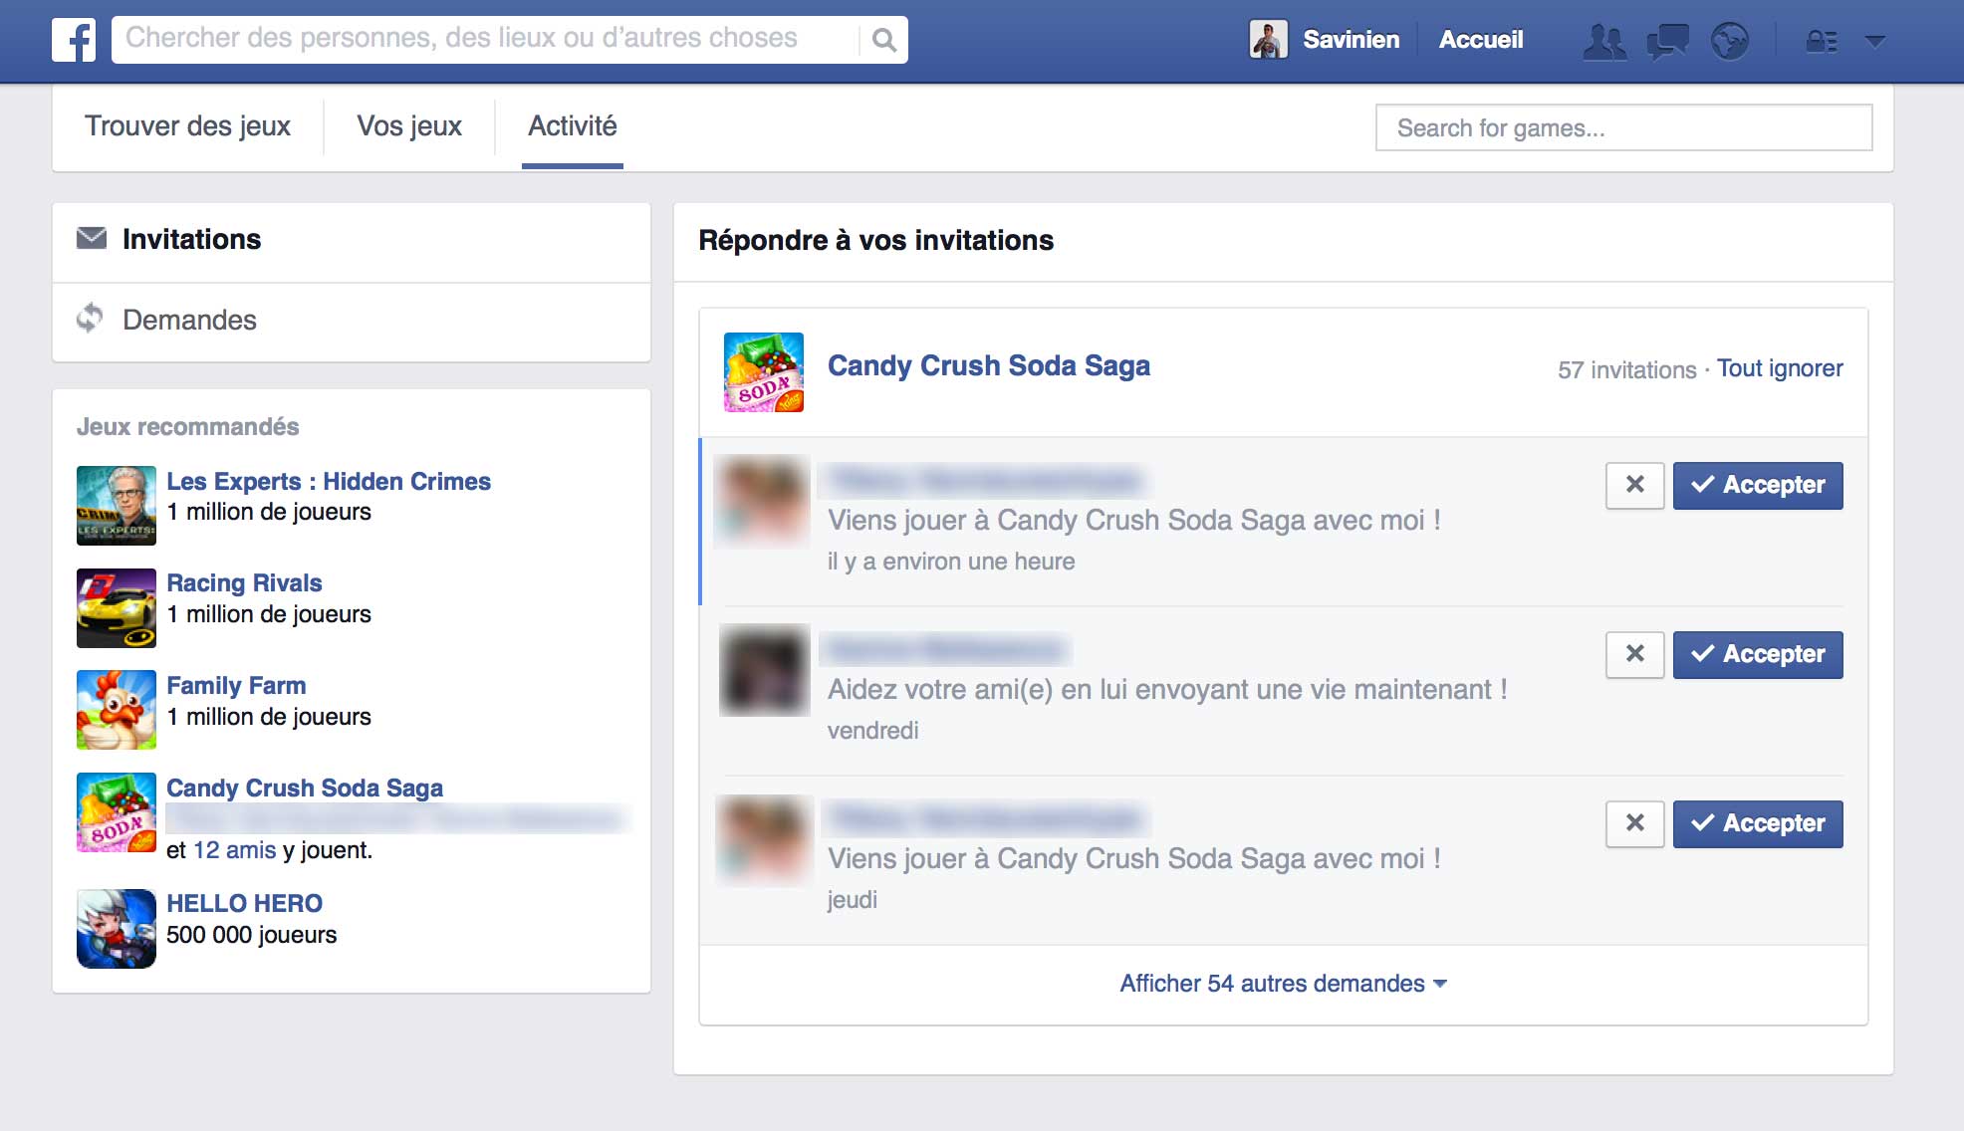The width and height of the screenshot is (1964, 1131).
Task: Open friend requests icon
Action: [x=1604, y=41]
